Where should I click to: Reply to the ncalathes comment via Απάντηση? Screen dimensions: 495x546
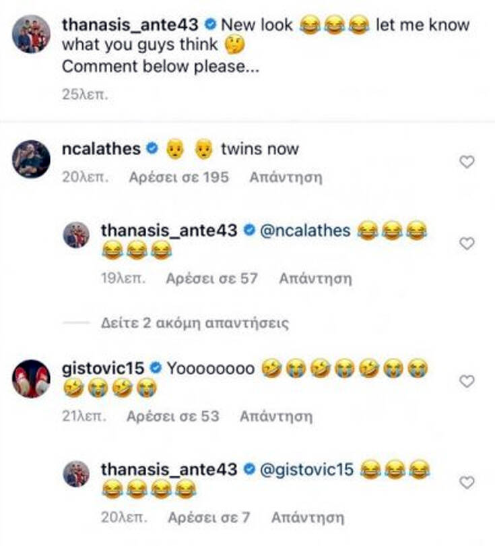point(286,178)
